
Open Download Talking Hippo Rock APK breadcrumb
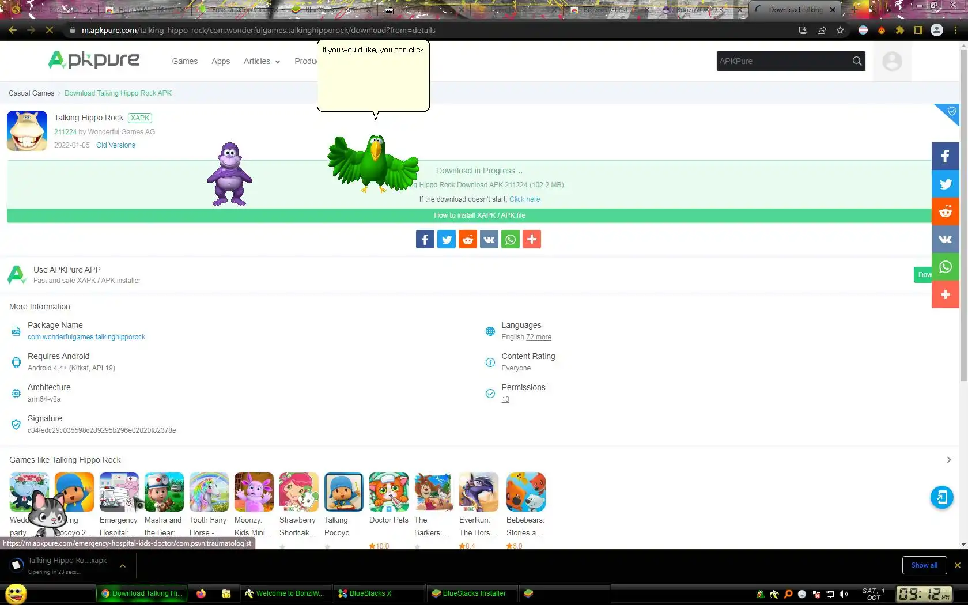(118, 93)
